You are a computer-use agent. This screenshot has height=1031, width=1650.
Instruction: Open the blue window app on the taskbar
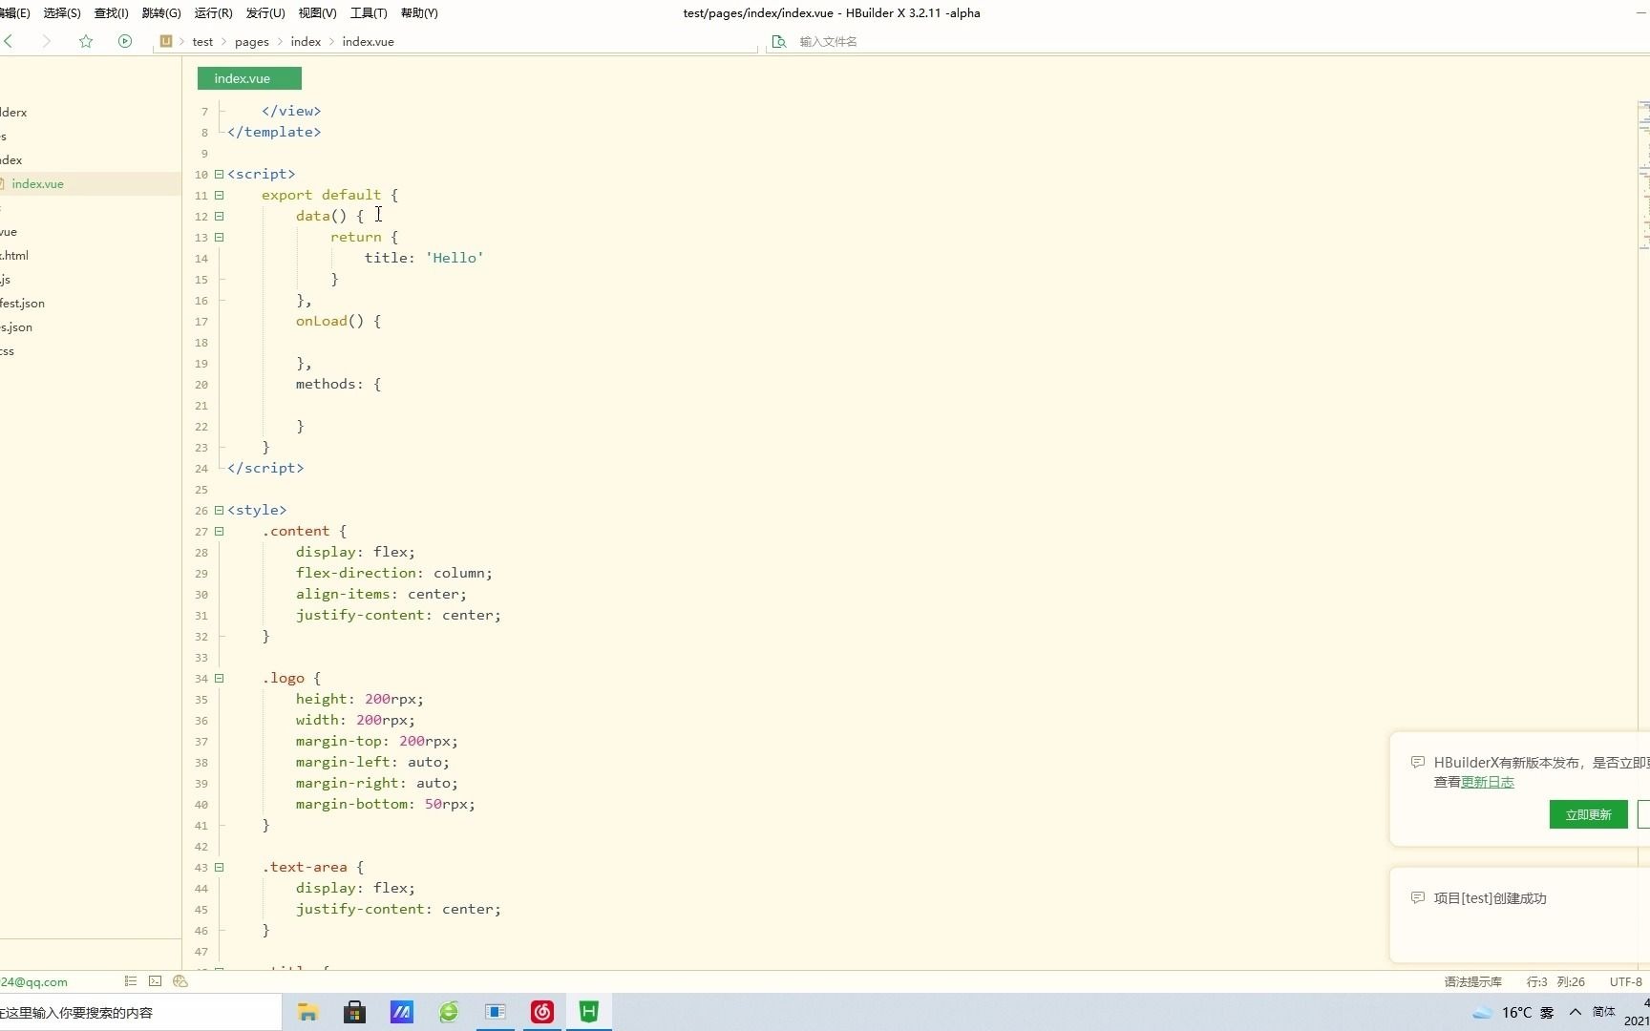496,1012
